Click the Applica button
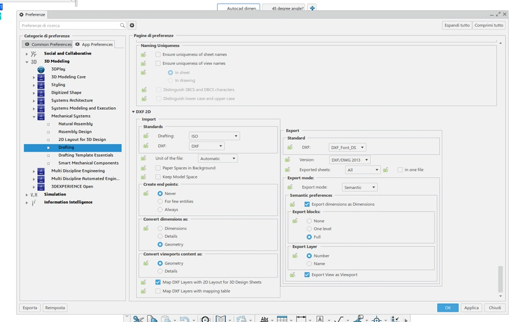 471,308
